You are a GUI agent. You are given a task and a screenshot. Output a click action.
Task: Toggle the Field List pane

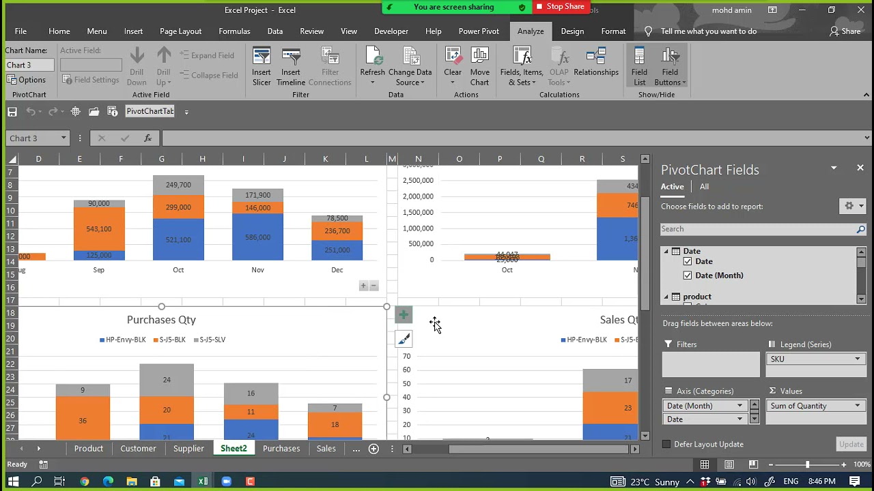tap(639, 66)
